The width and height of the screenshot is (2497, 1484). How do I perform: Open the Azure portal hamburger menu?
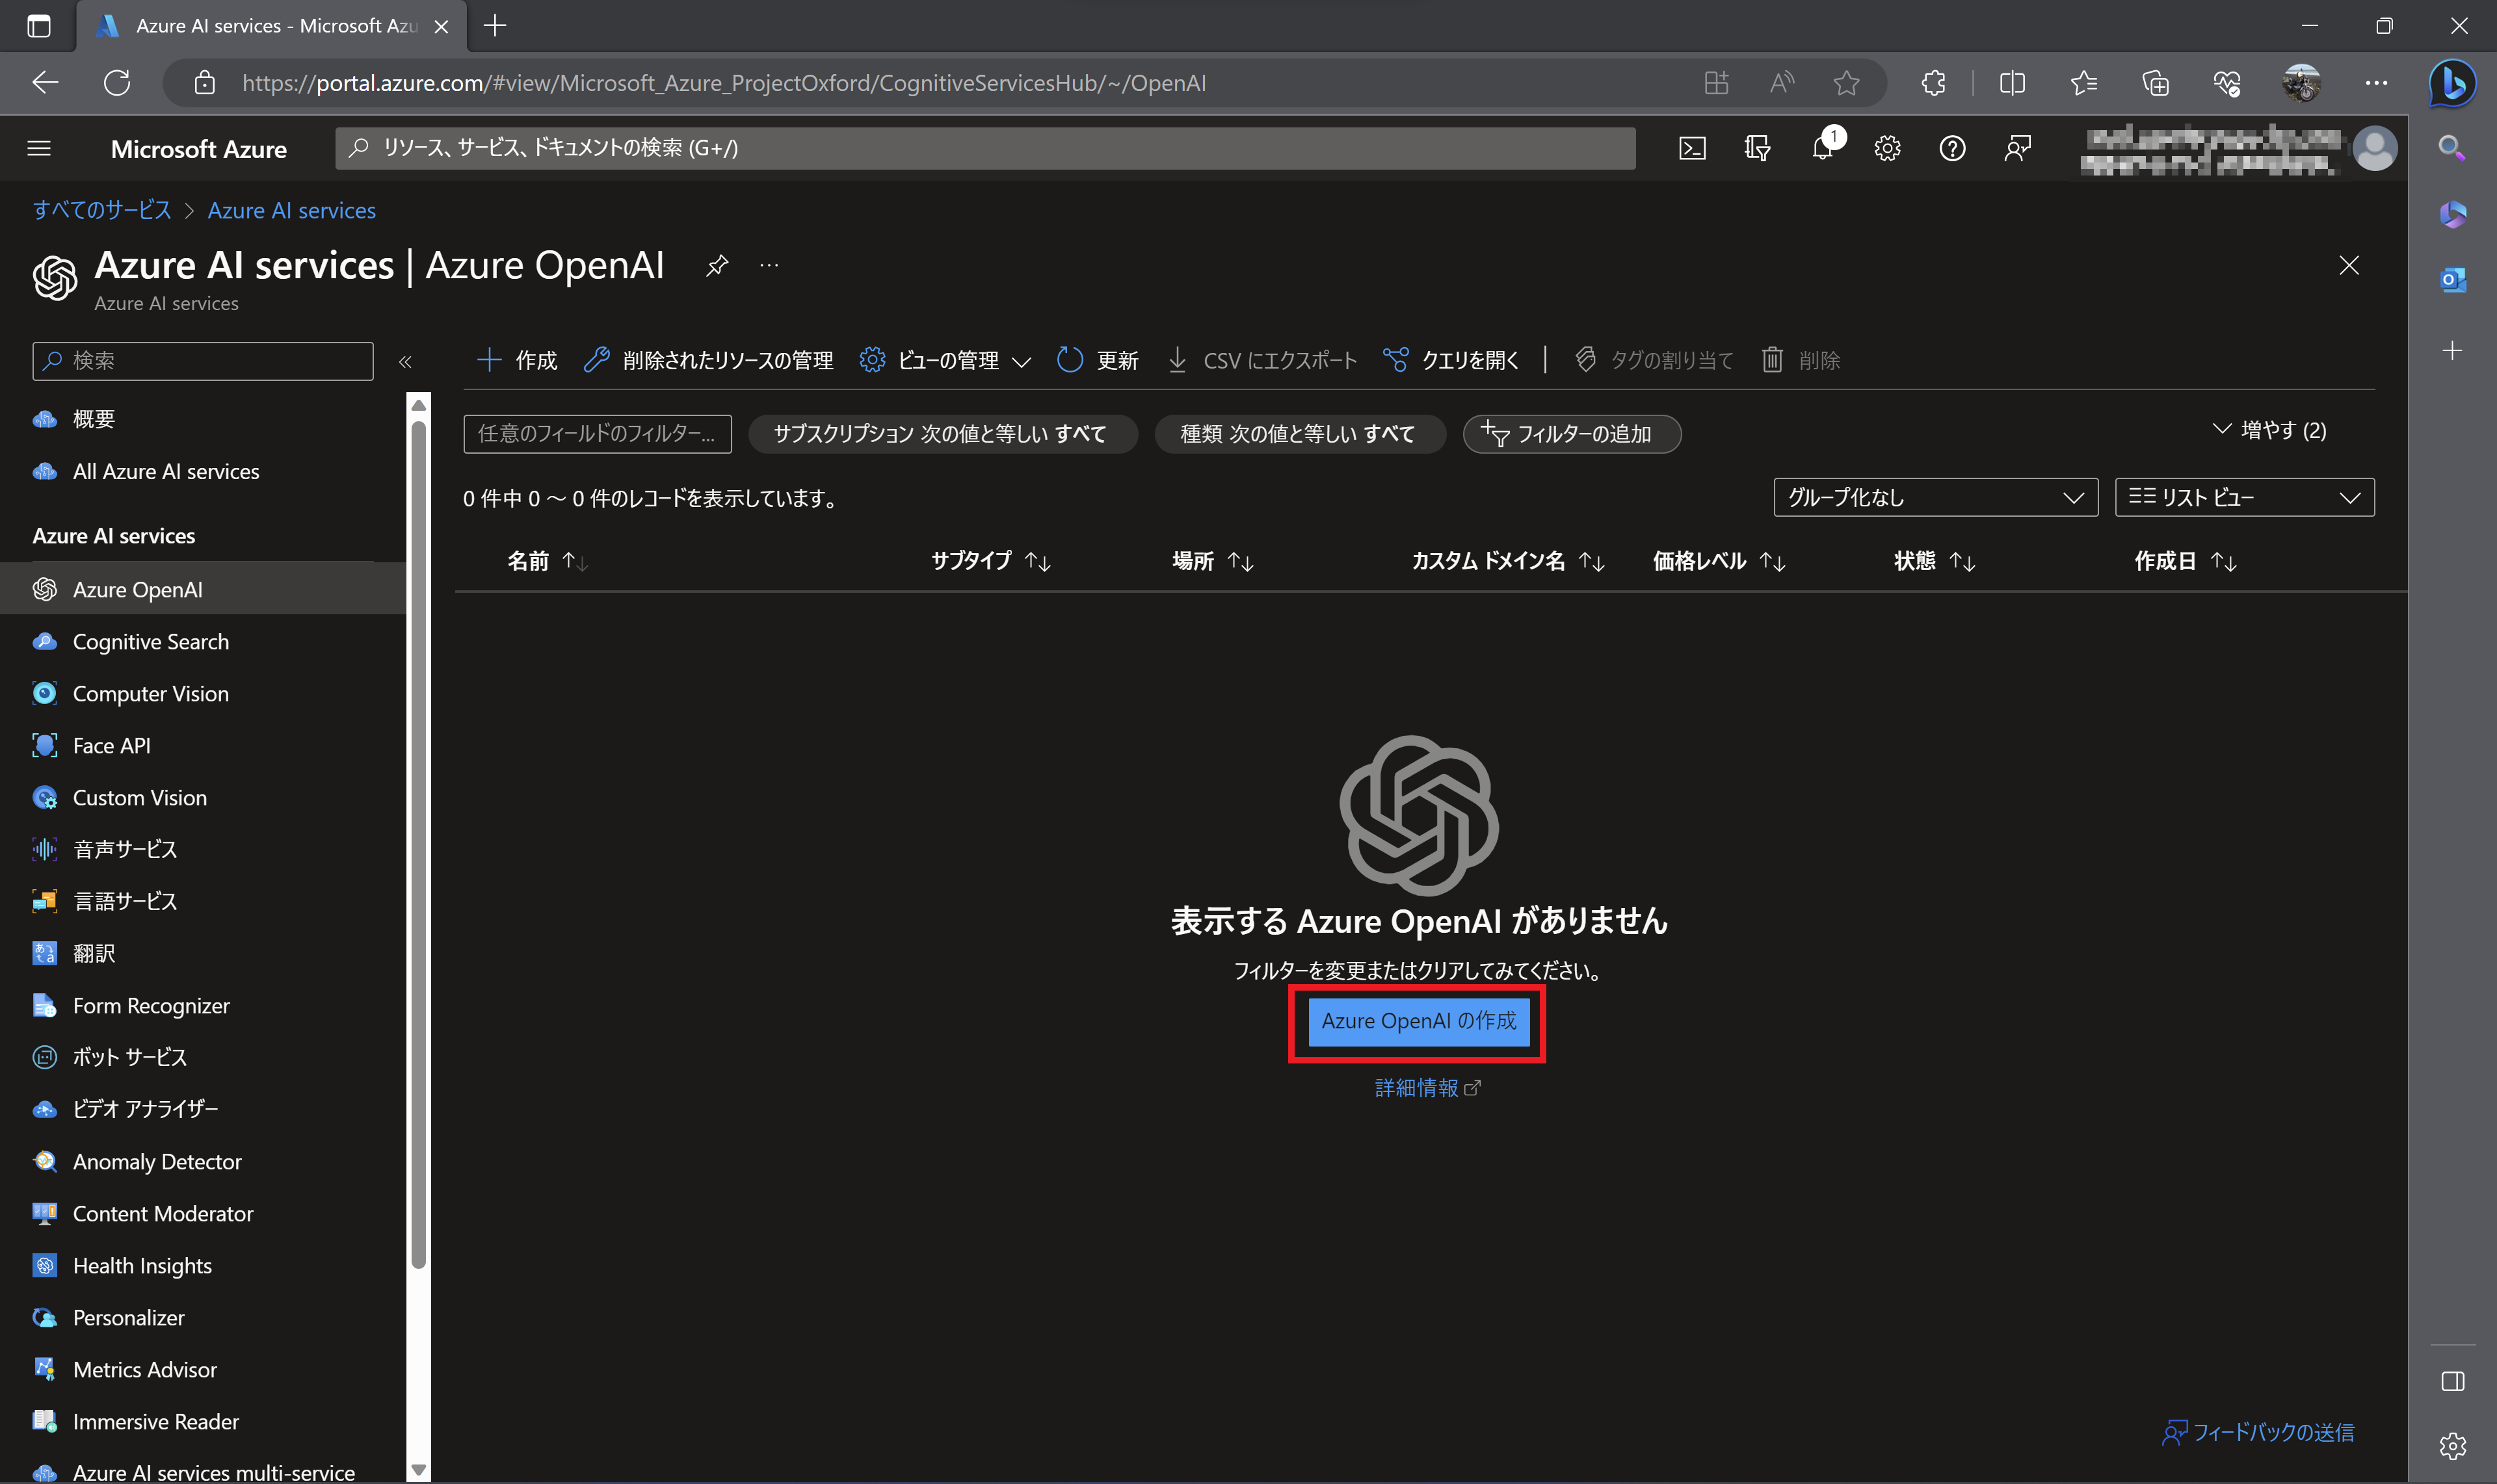tap(39, 148)
